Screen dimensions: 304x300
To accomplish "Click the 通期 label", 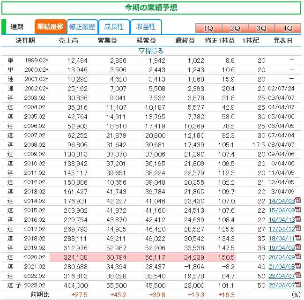I will tap(17, 27).
